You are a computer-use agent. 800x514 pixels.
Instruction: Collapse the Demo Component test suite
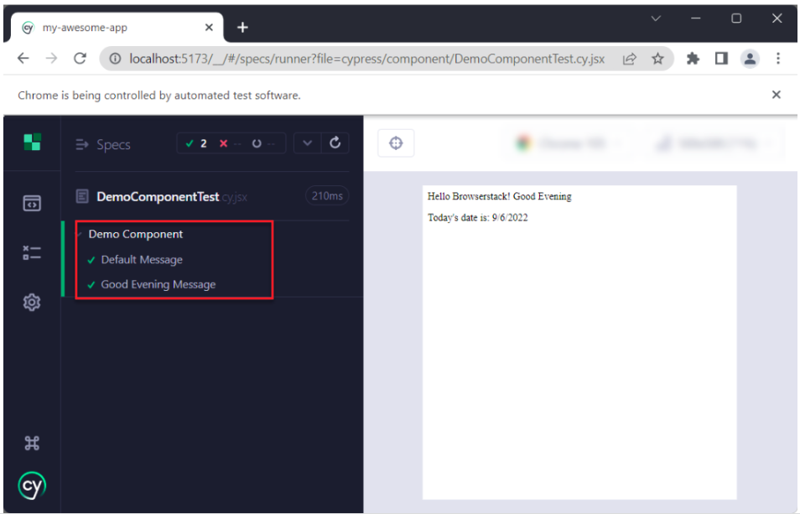135,234
